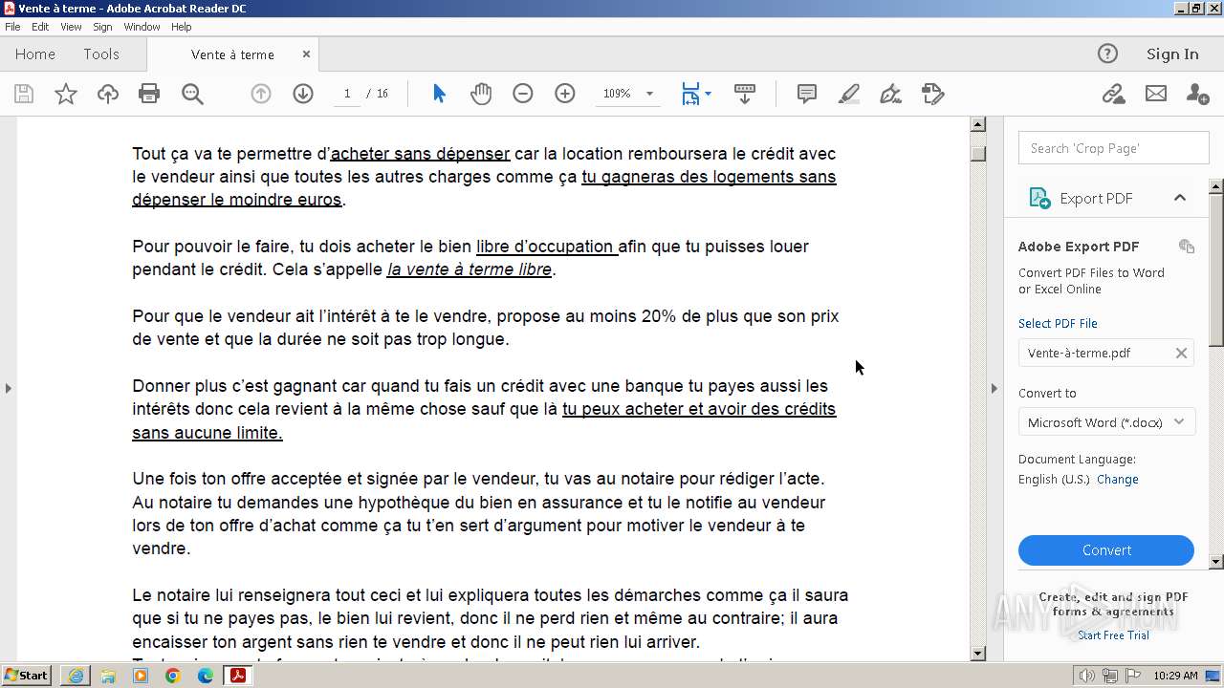1224x688 pixels.
Task: Open Internet Explorer from taskbar
Action: [76, 676]
